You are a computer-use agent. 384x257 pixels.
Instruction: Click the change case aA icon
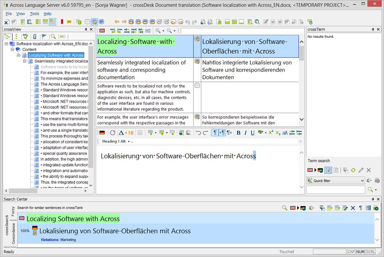pyautogui.click(x=285, y=133)
